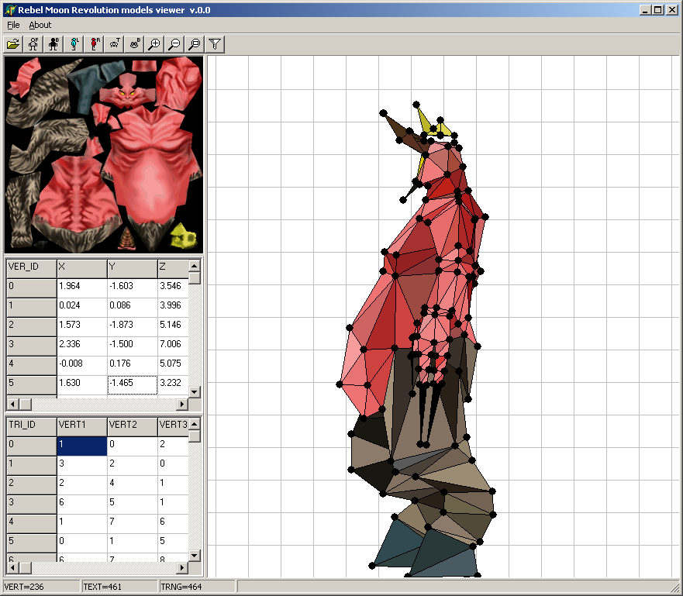Switch to back view of model
Screen dimensions: 683x596
point(53,44)
